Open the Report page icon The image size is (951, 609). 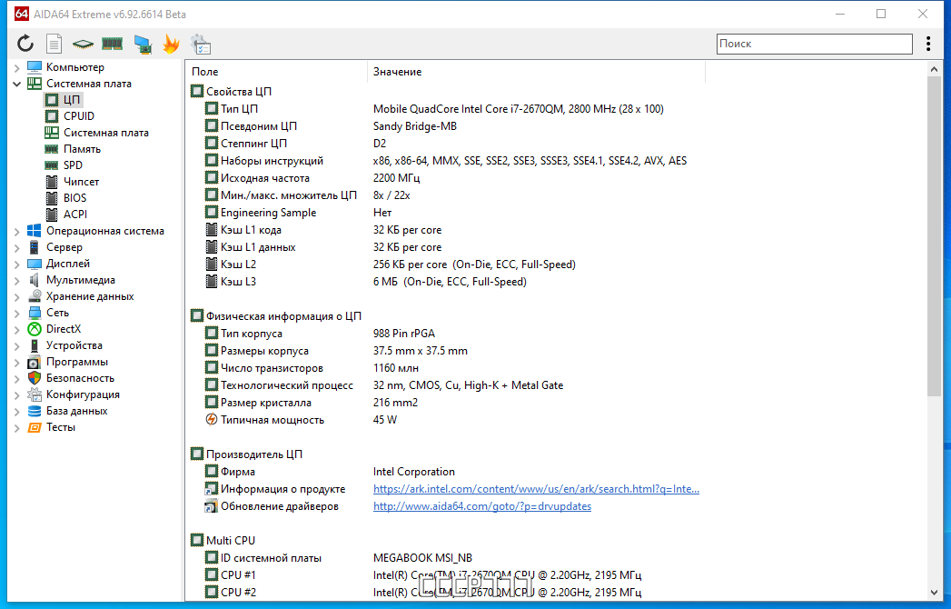pos(54,44)
